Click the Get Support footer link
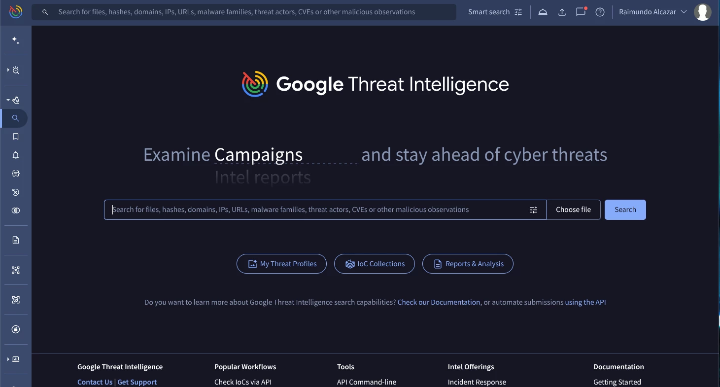 tap(137, 382)
